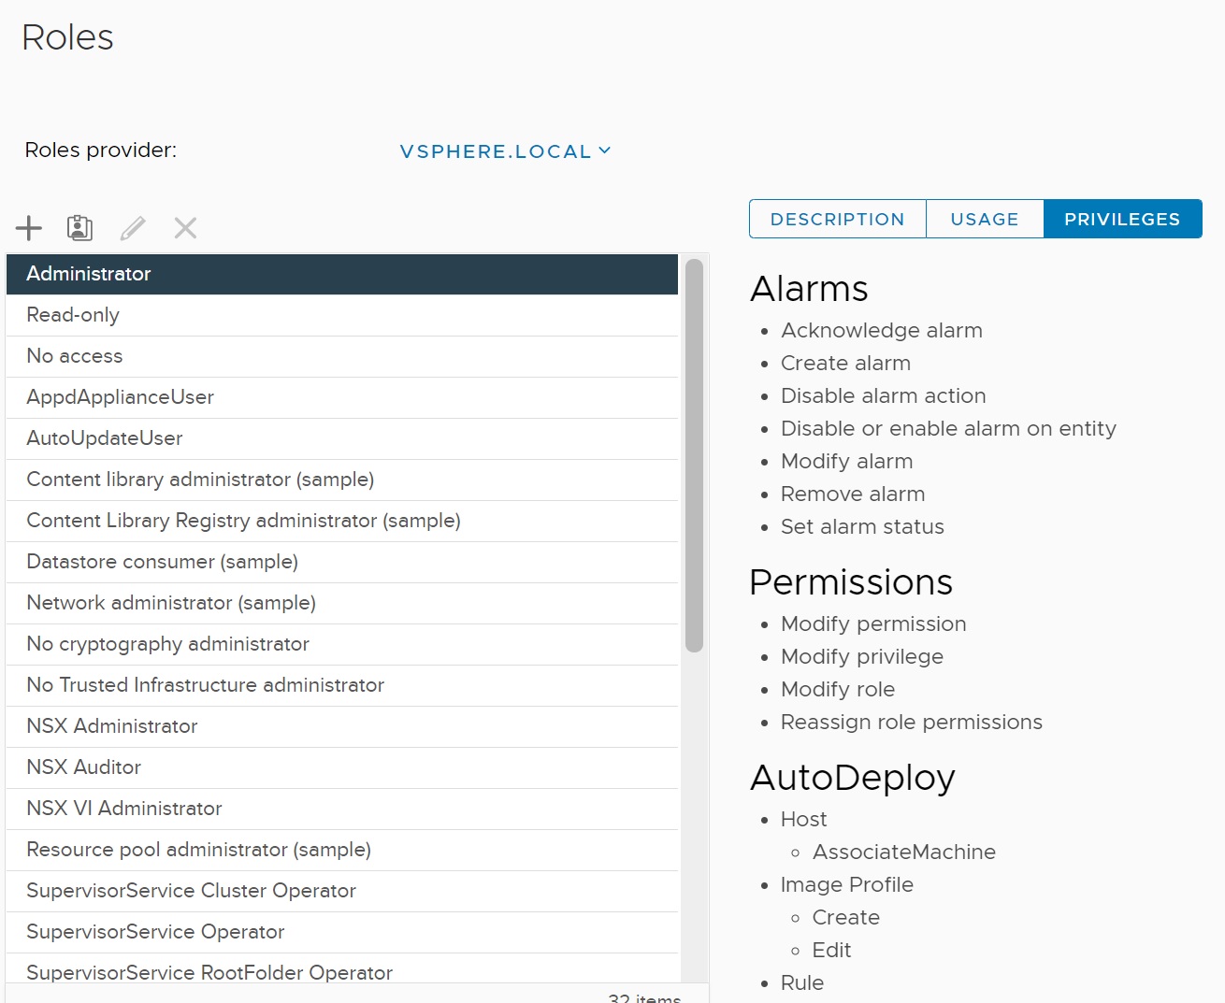Screen dimensions: 1225x1003
Task: Click the Modify role privilege
Action: (x=838, y=690)
